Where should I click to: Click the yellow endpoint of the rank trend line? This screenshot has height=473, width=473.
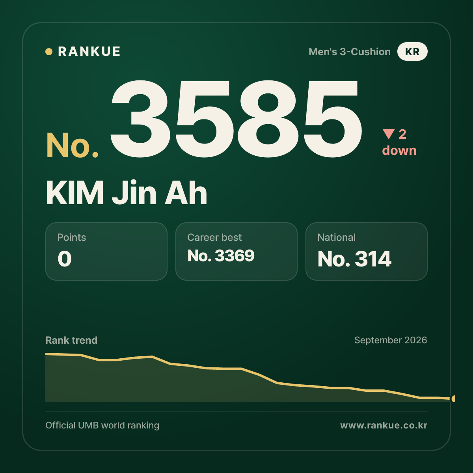coord(454,399)
